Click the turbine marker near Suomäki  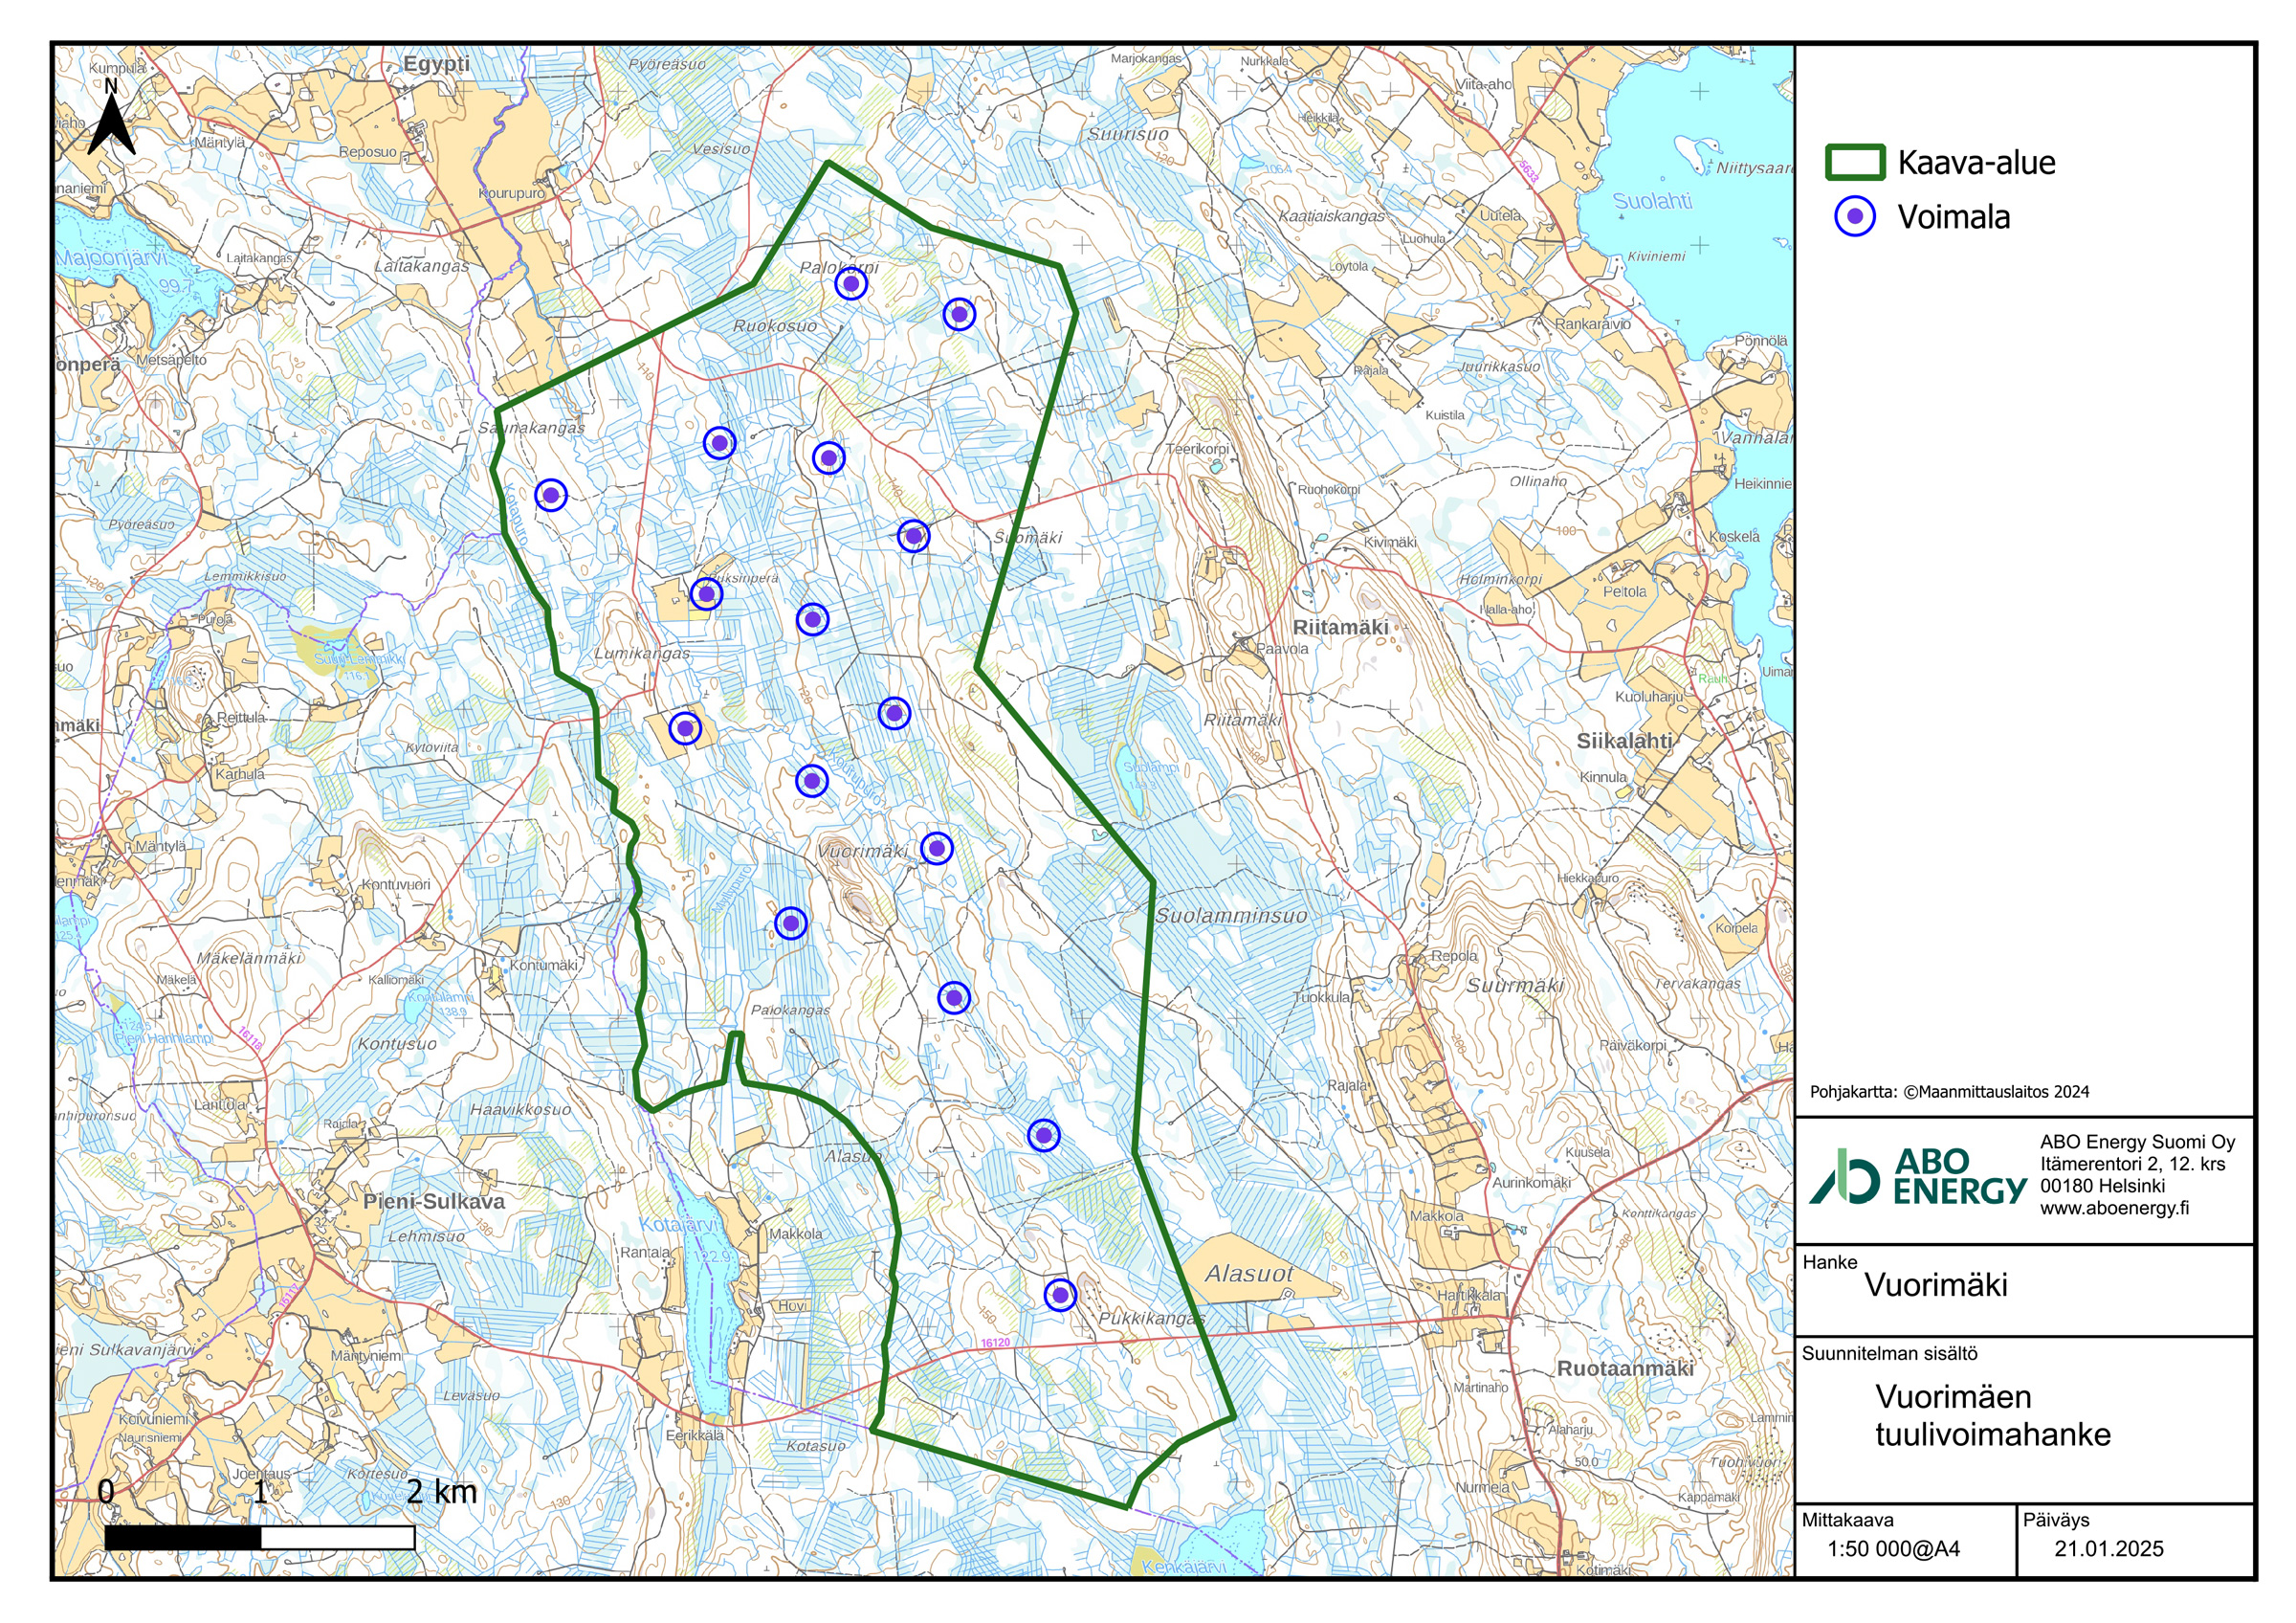click(x=913, y=536)
